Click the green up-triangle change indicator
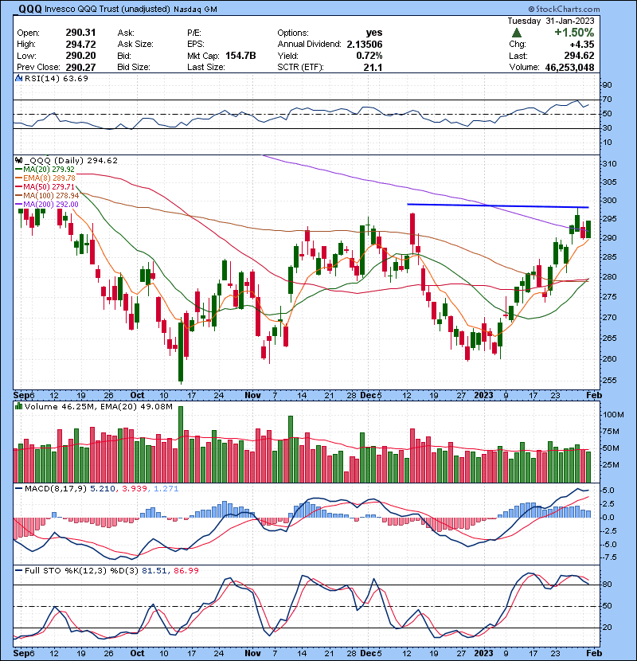 [517, 33]
